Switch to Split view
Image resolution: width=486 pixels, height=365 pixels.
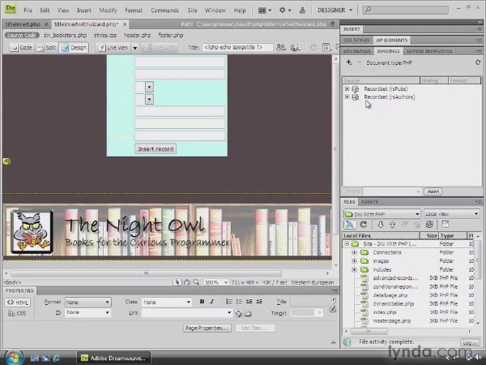[46, 48]
